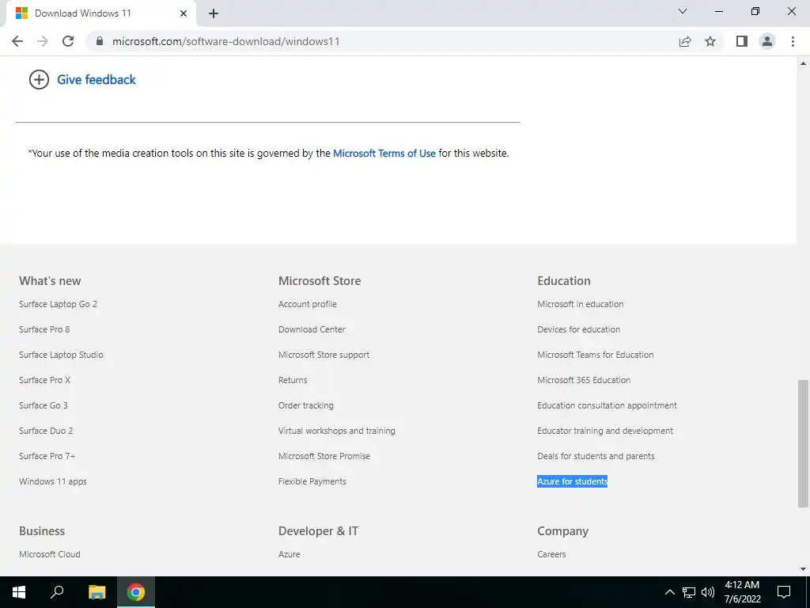Open Download Center link
This screenshot has height=608, width=810.
(x=312, y=329)
